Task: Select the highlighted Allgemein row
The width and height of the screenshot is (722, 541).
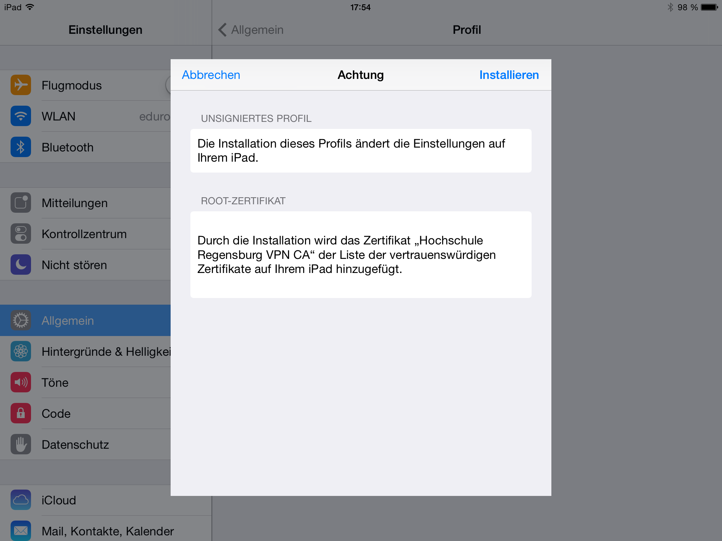Action: coord(85,321)
